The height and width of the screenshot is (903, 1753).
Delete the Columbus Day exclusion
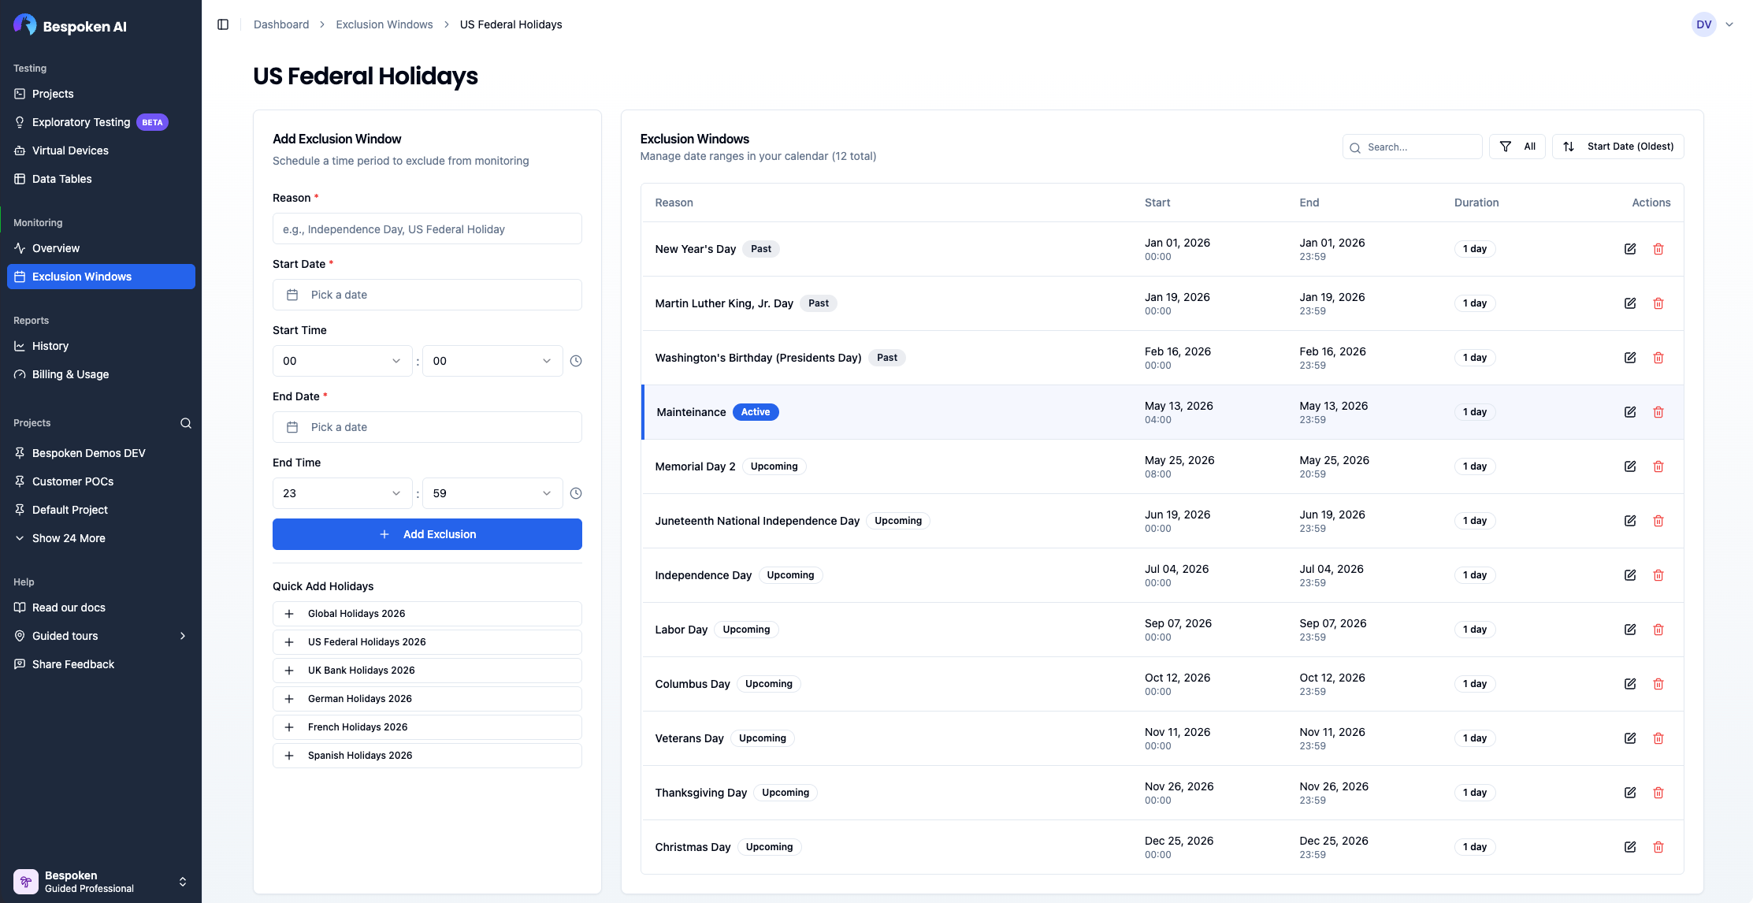pyautogui.click(x=1658, y=684)
